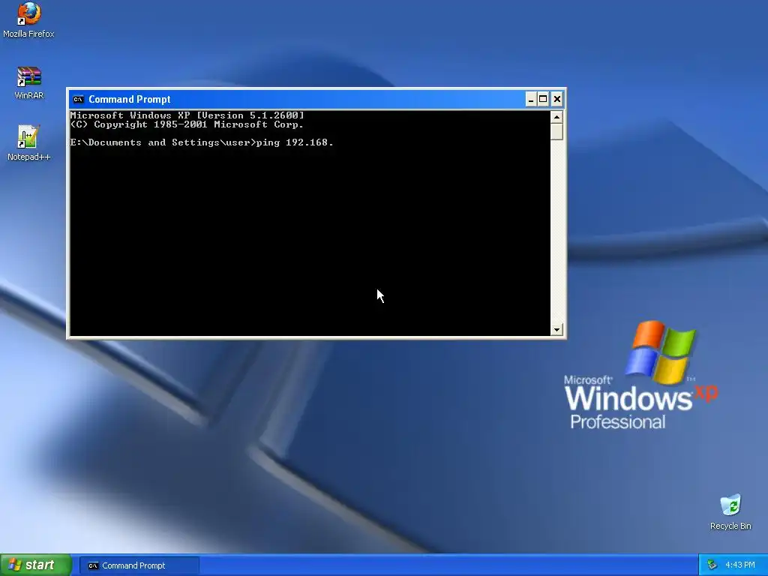Maximize the Command Prompt window

pyautogui.click(x=543, y=100)
